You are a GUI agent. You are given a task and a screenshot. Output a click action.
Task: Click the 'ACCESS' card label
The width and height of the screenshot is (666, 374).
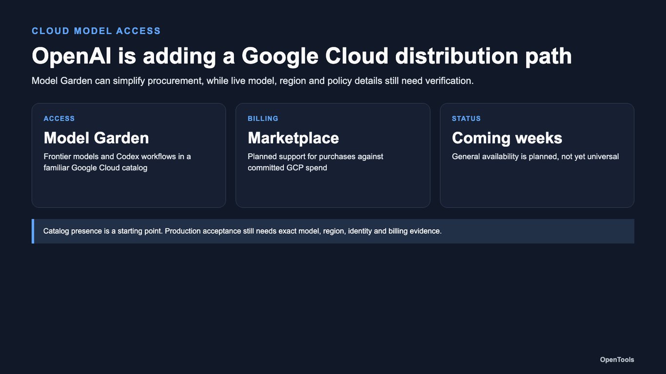point(59,119)
